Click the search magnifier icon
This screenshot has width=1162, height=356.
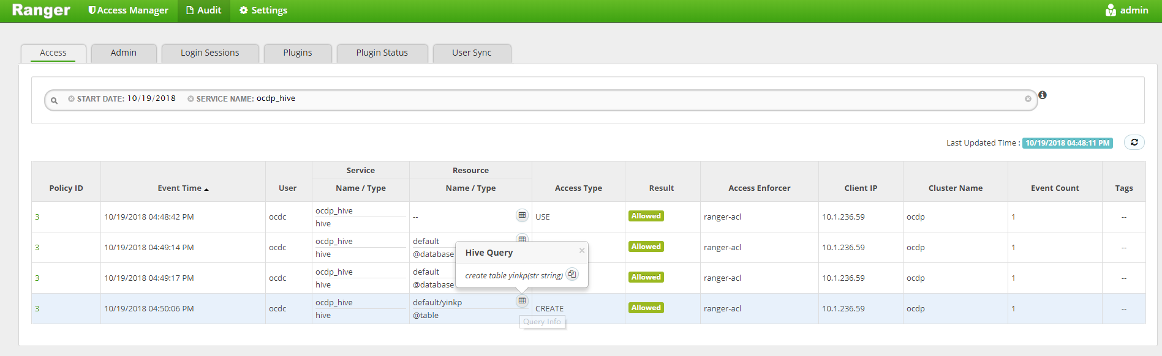coord(55,100)
